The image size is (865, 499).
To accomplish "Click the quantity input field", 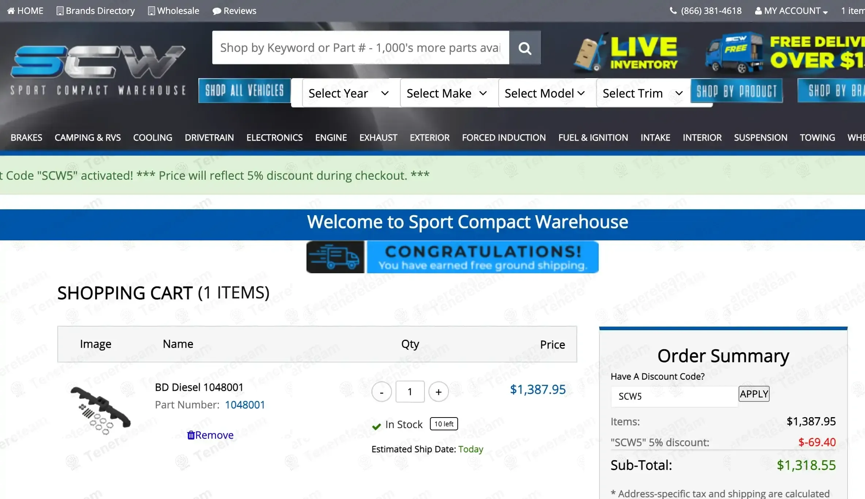I will 410,392.
